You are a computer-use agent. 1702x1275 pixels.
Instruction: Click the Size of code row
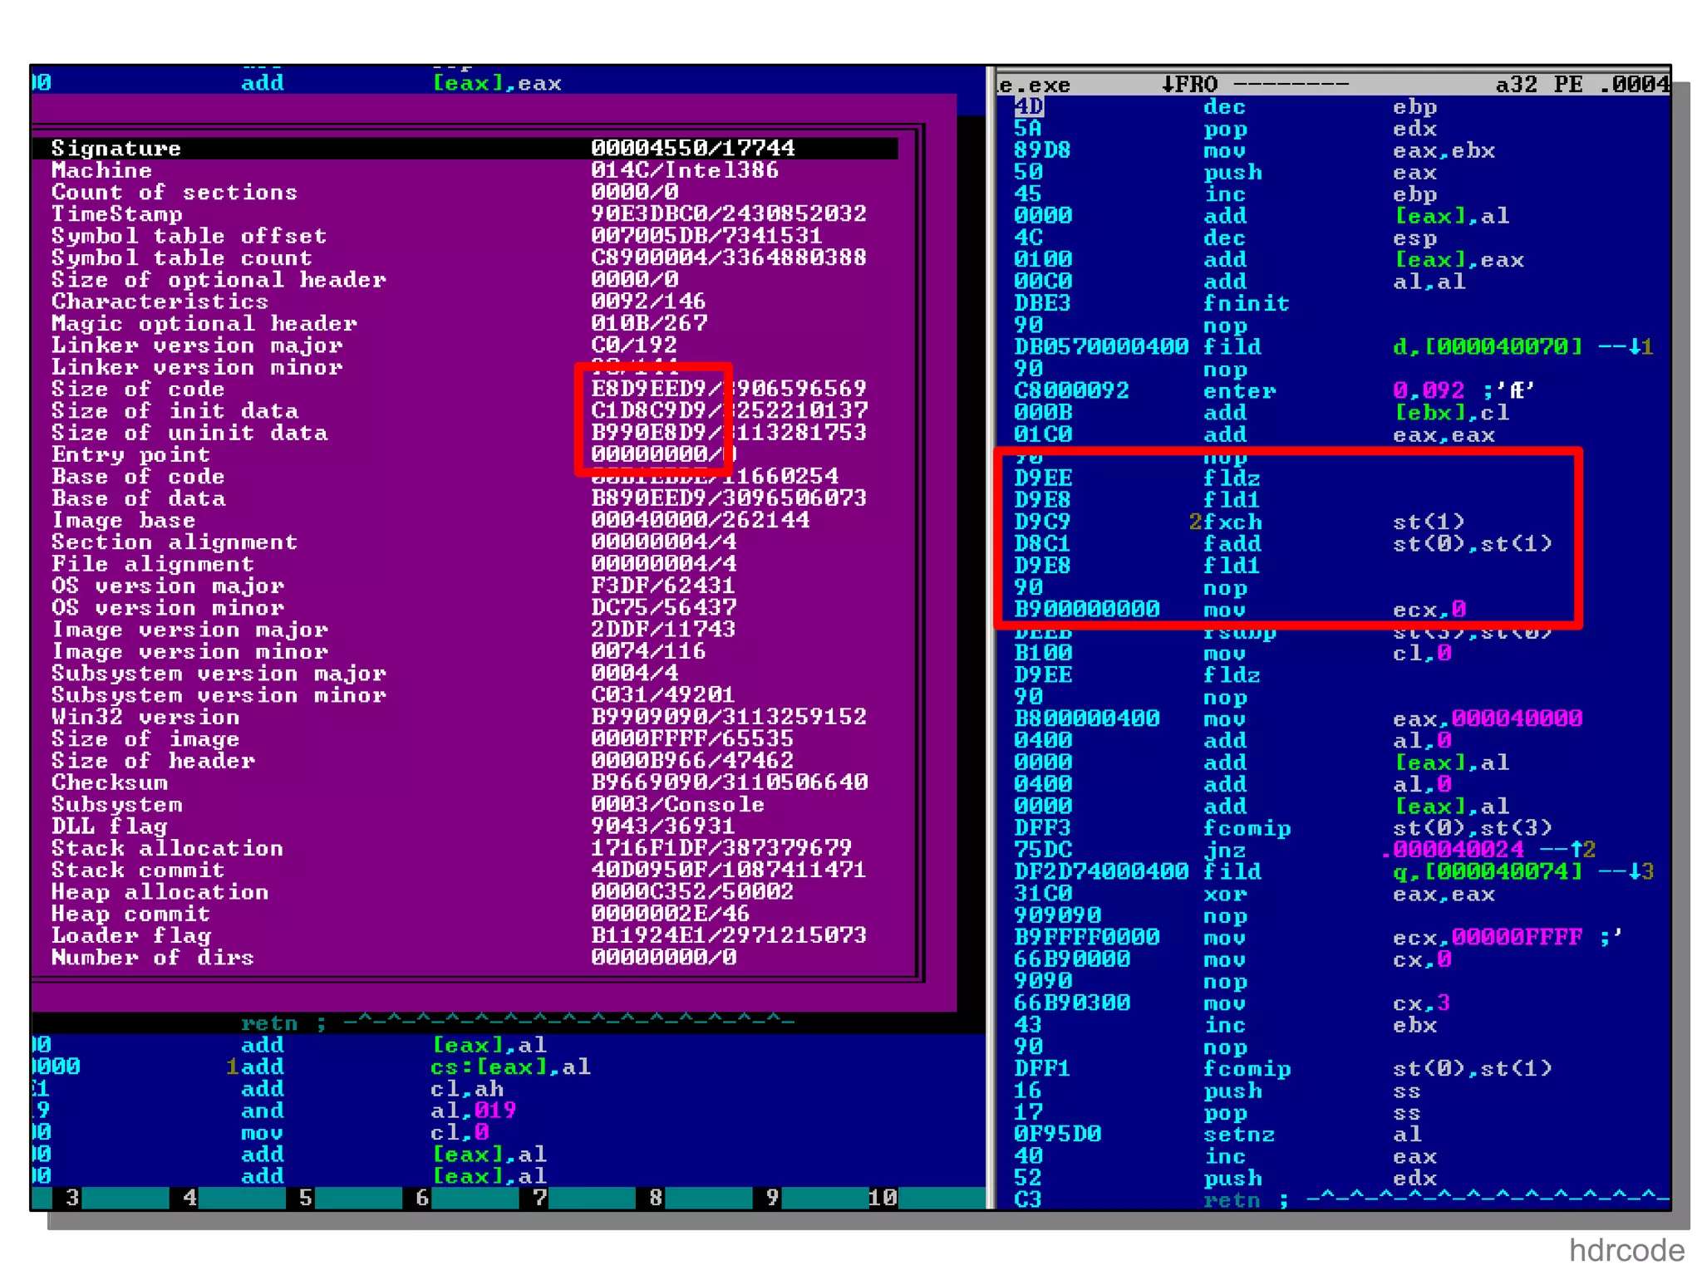[x=465, y=389]
